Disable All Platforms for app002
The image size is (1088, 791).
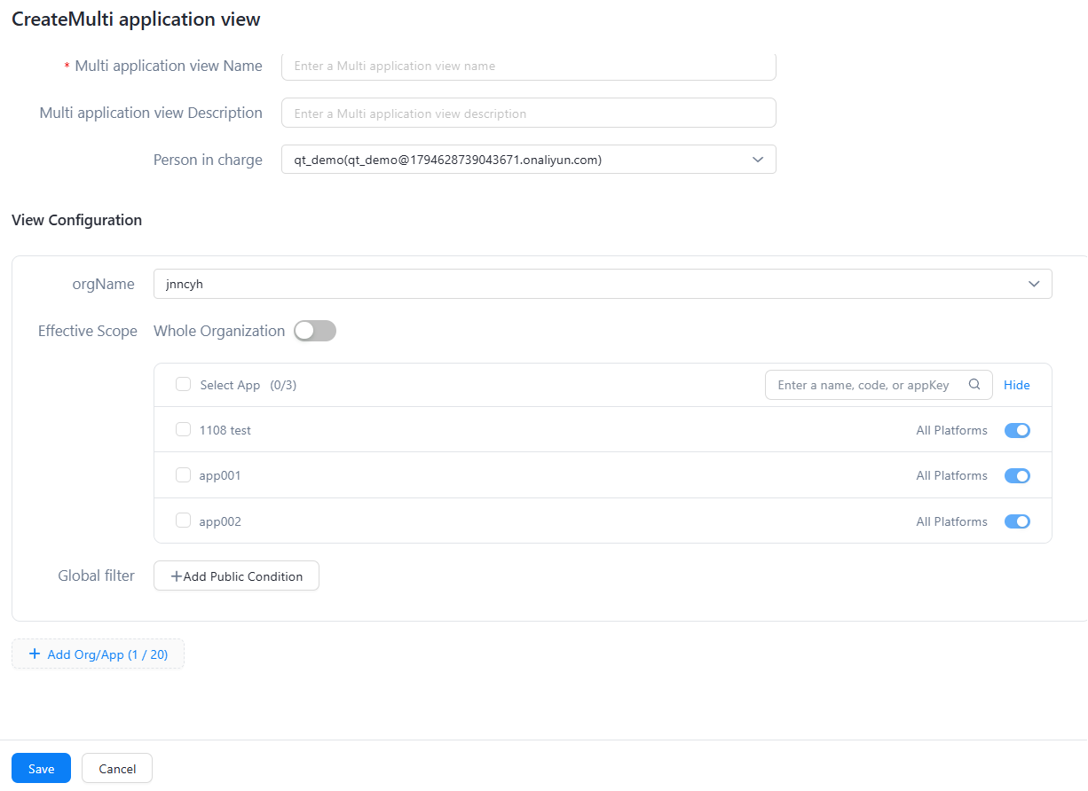tap(1017, 521)
